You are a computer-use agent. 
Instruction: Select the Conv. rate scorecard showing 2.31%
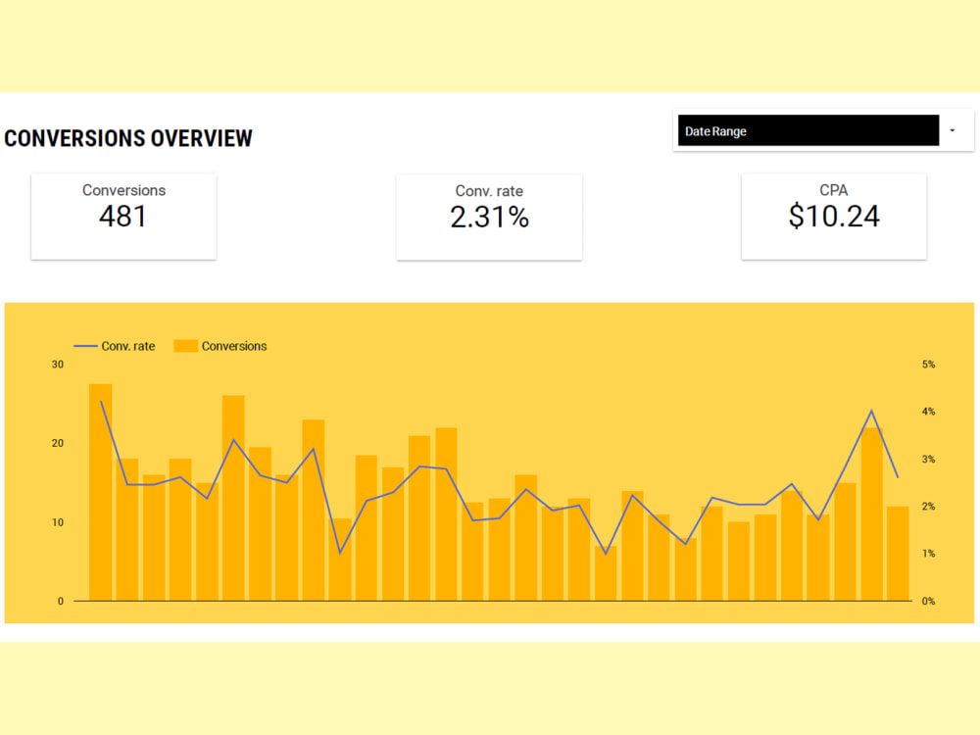coord(489,217)
